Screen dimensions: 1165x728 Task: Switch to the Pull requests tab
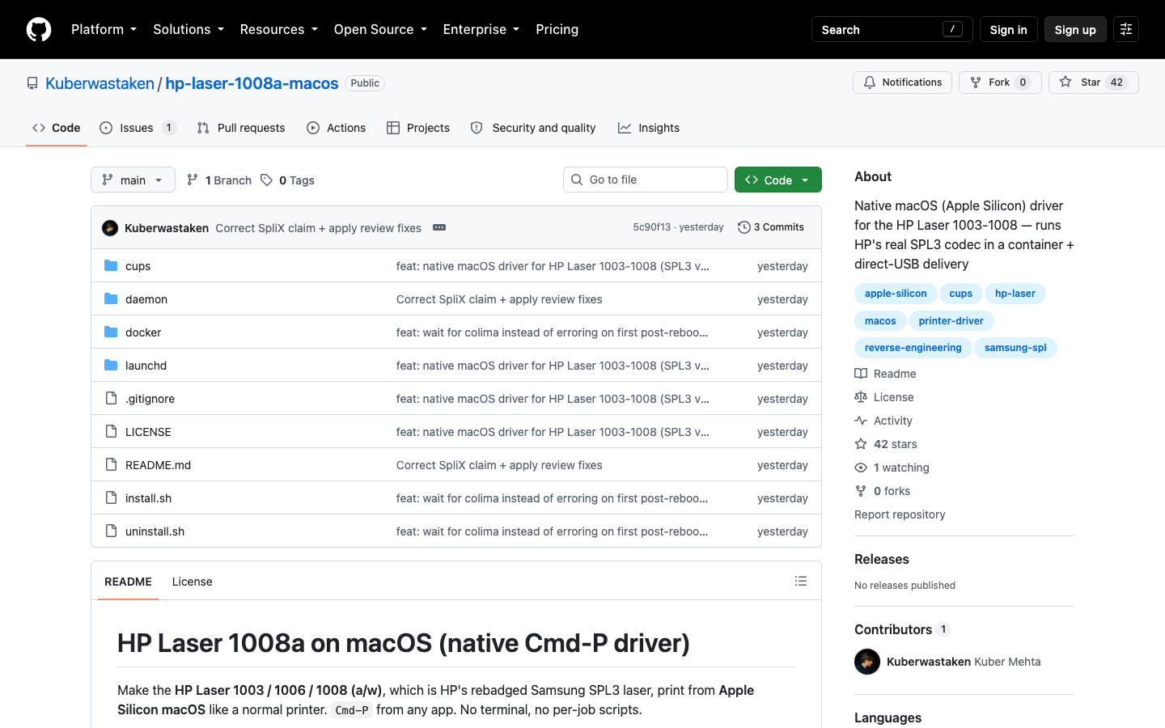[241, 128]
